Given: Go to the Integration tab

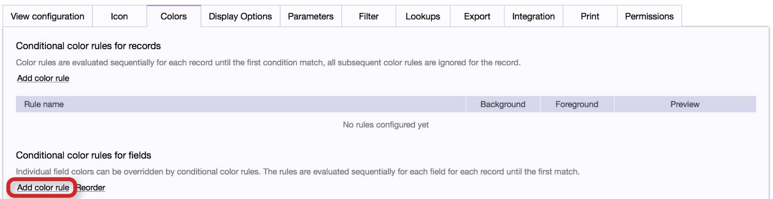Looking at the screenshot, I should tap(533, 16).
